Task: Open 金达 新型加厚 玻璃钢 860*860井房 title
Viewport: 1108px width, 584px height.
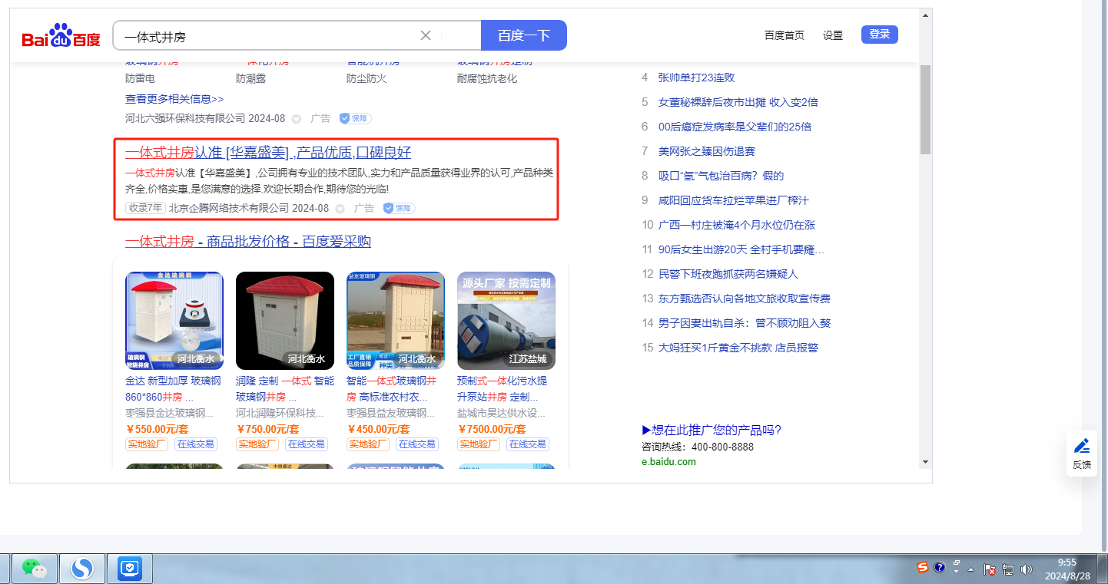Action: 174,389
